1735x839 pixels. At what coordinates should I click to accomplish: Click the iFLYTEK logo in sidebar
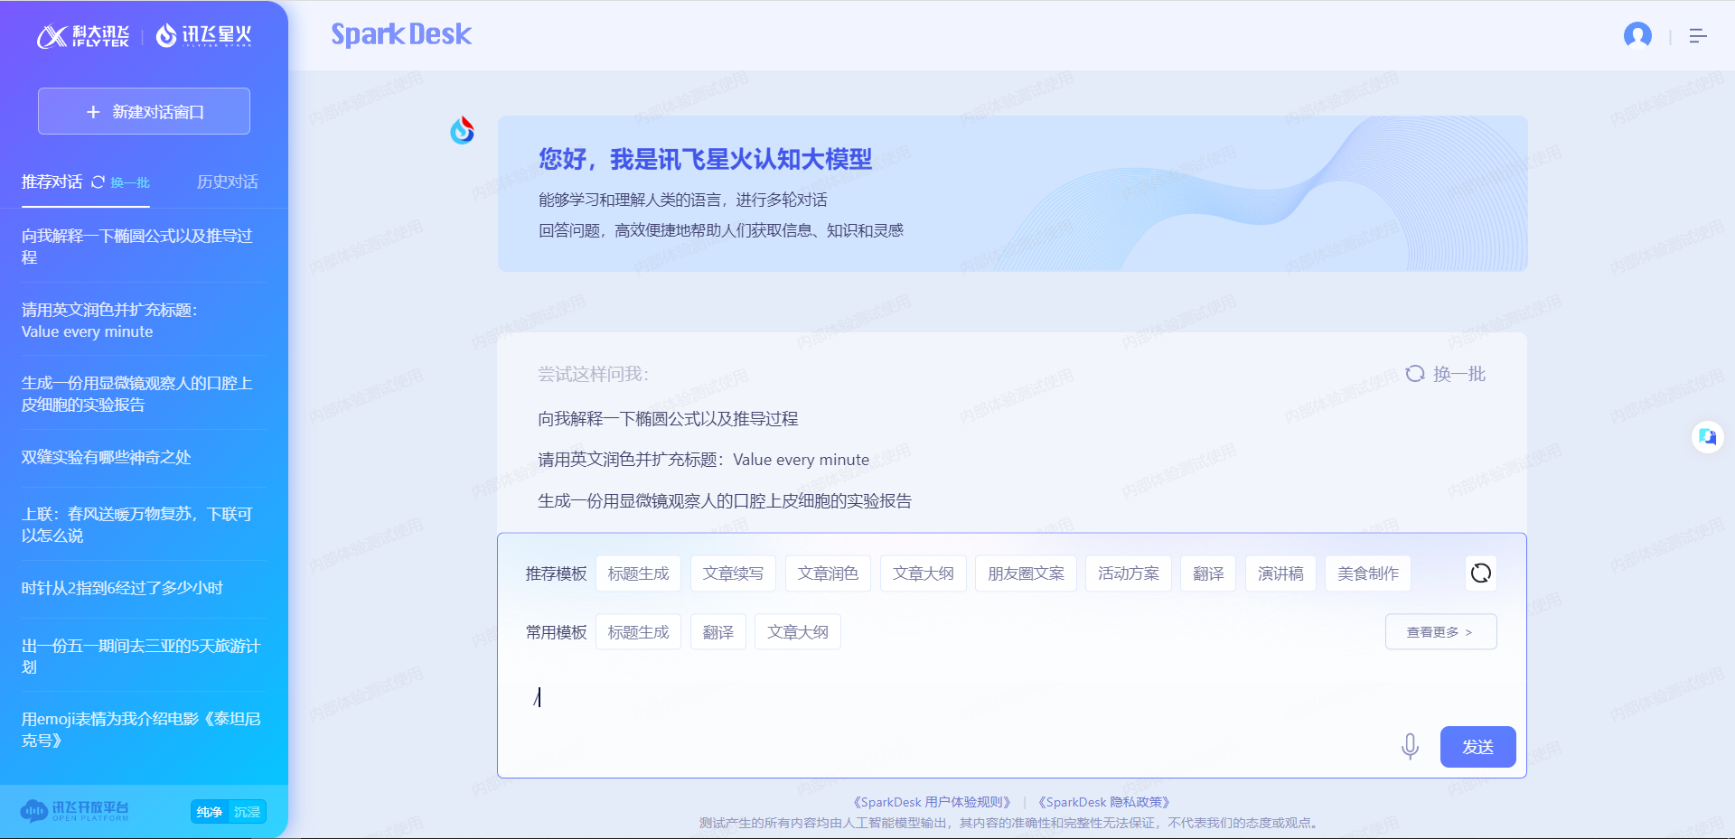point(83,36)
